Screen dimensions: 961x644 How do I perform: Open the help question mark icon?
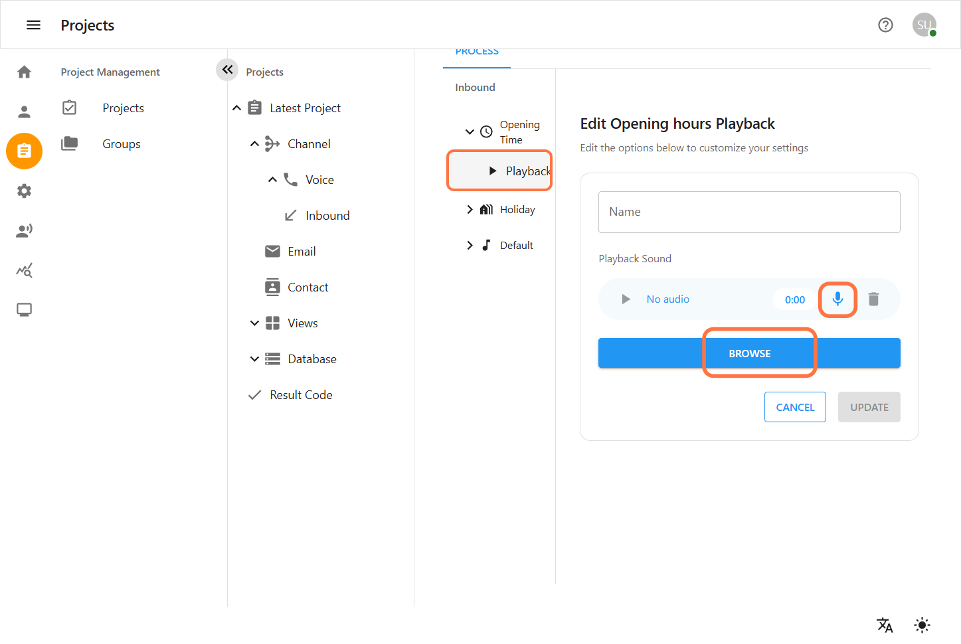point(885,25)
